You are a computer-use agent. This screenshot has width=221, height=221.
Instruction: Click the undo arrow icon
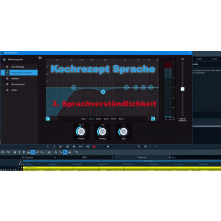(x=3, y=152)
